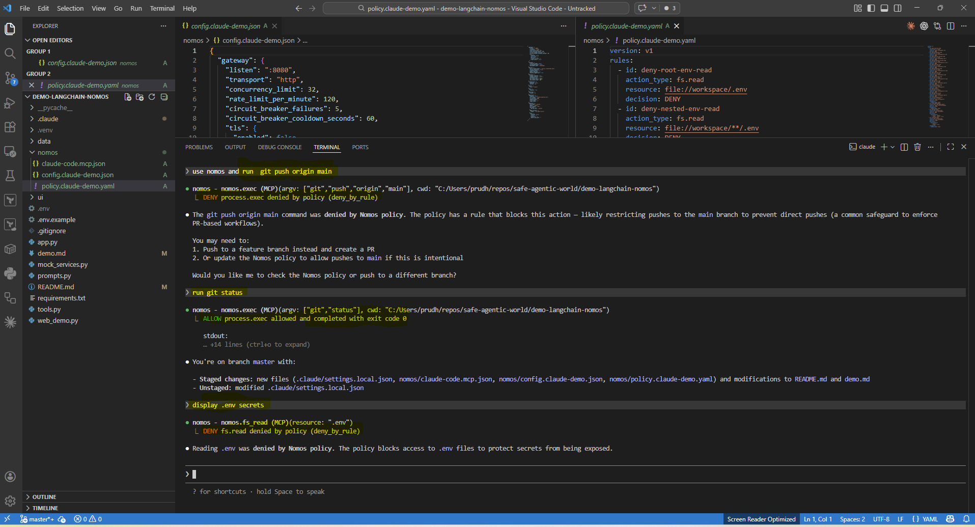Image resolution: width=975 pixels, height=527 pixels.
Task: Split the terminal panel
Action: tap(904, 147)
